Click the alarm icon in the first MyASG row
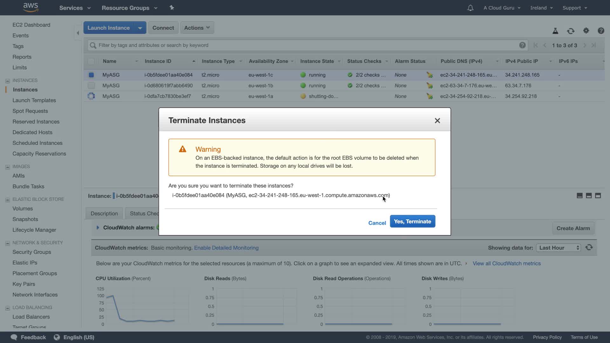Viewport: 610px width, 343px height. coord(430,75)
